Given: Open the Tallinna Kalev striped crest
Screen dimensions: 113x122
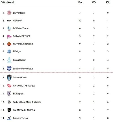Looking at the screenshot, I should coord(9,77).
